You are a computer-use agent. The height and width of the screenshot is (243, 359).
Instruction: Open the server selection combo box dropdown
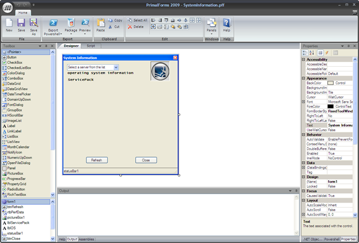tap(116, 67)
